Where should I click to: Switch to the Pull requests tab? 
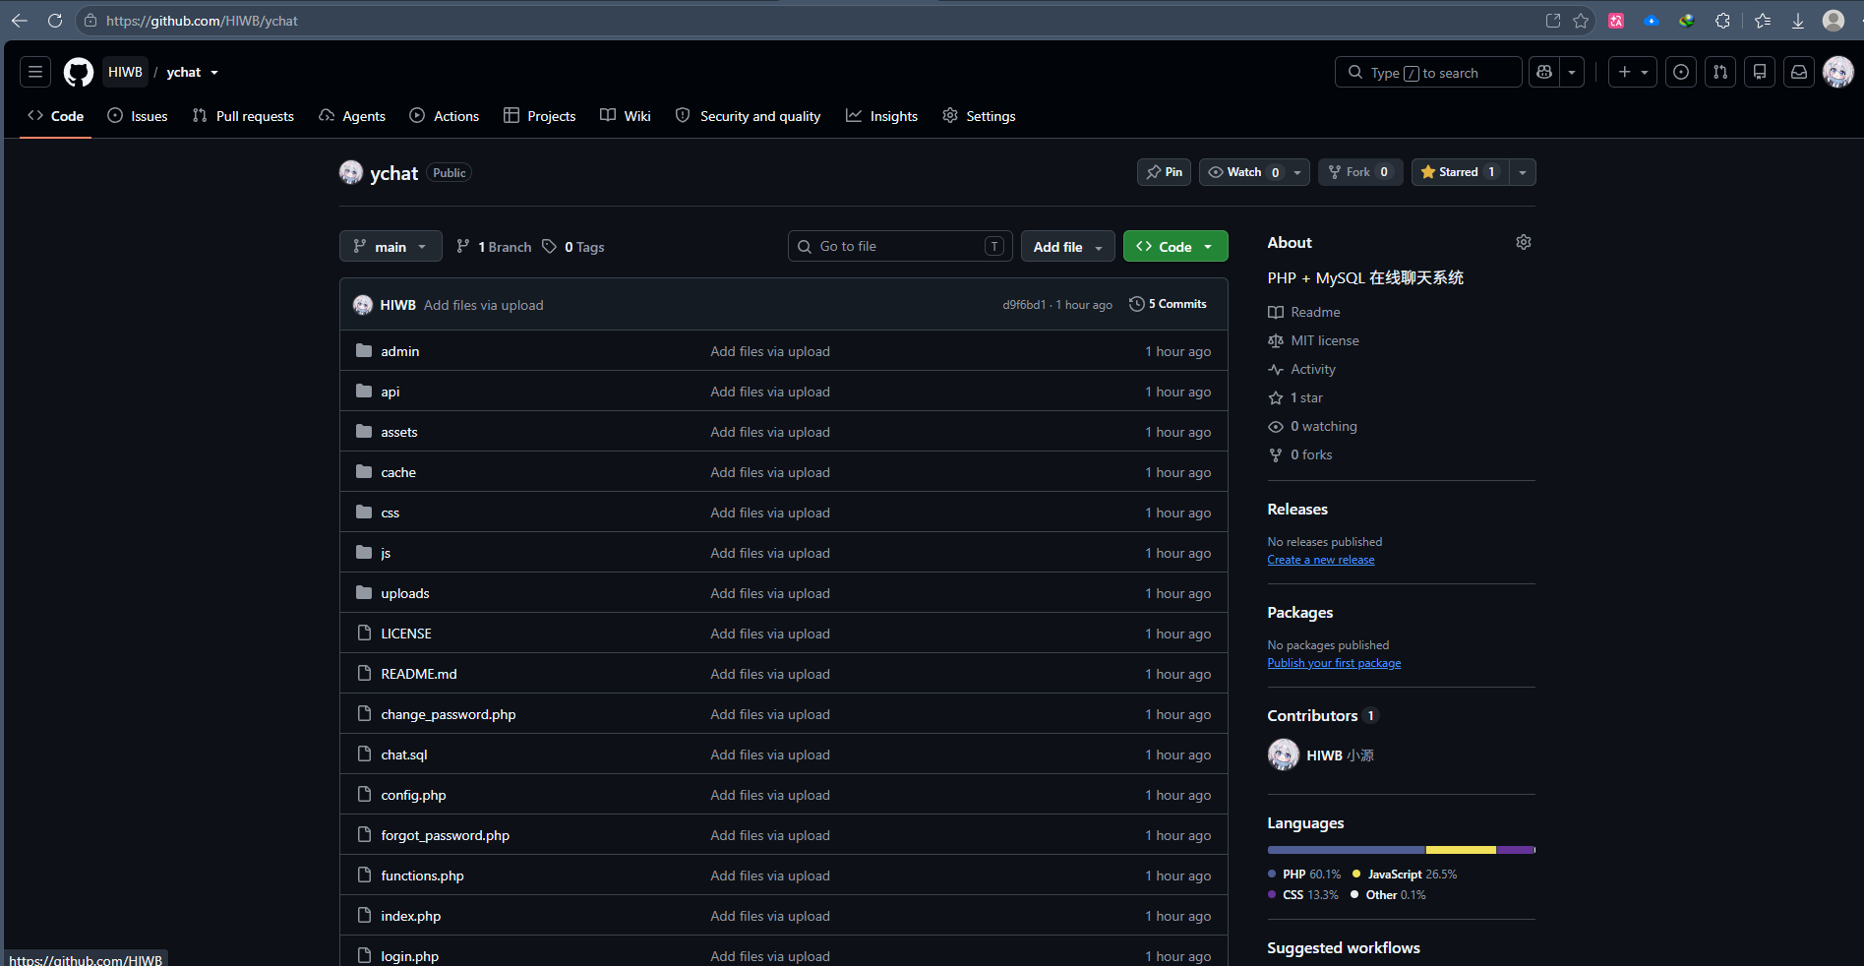(243, 116)
